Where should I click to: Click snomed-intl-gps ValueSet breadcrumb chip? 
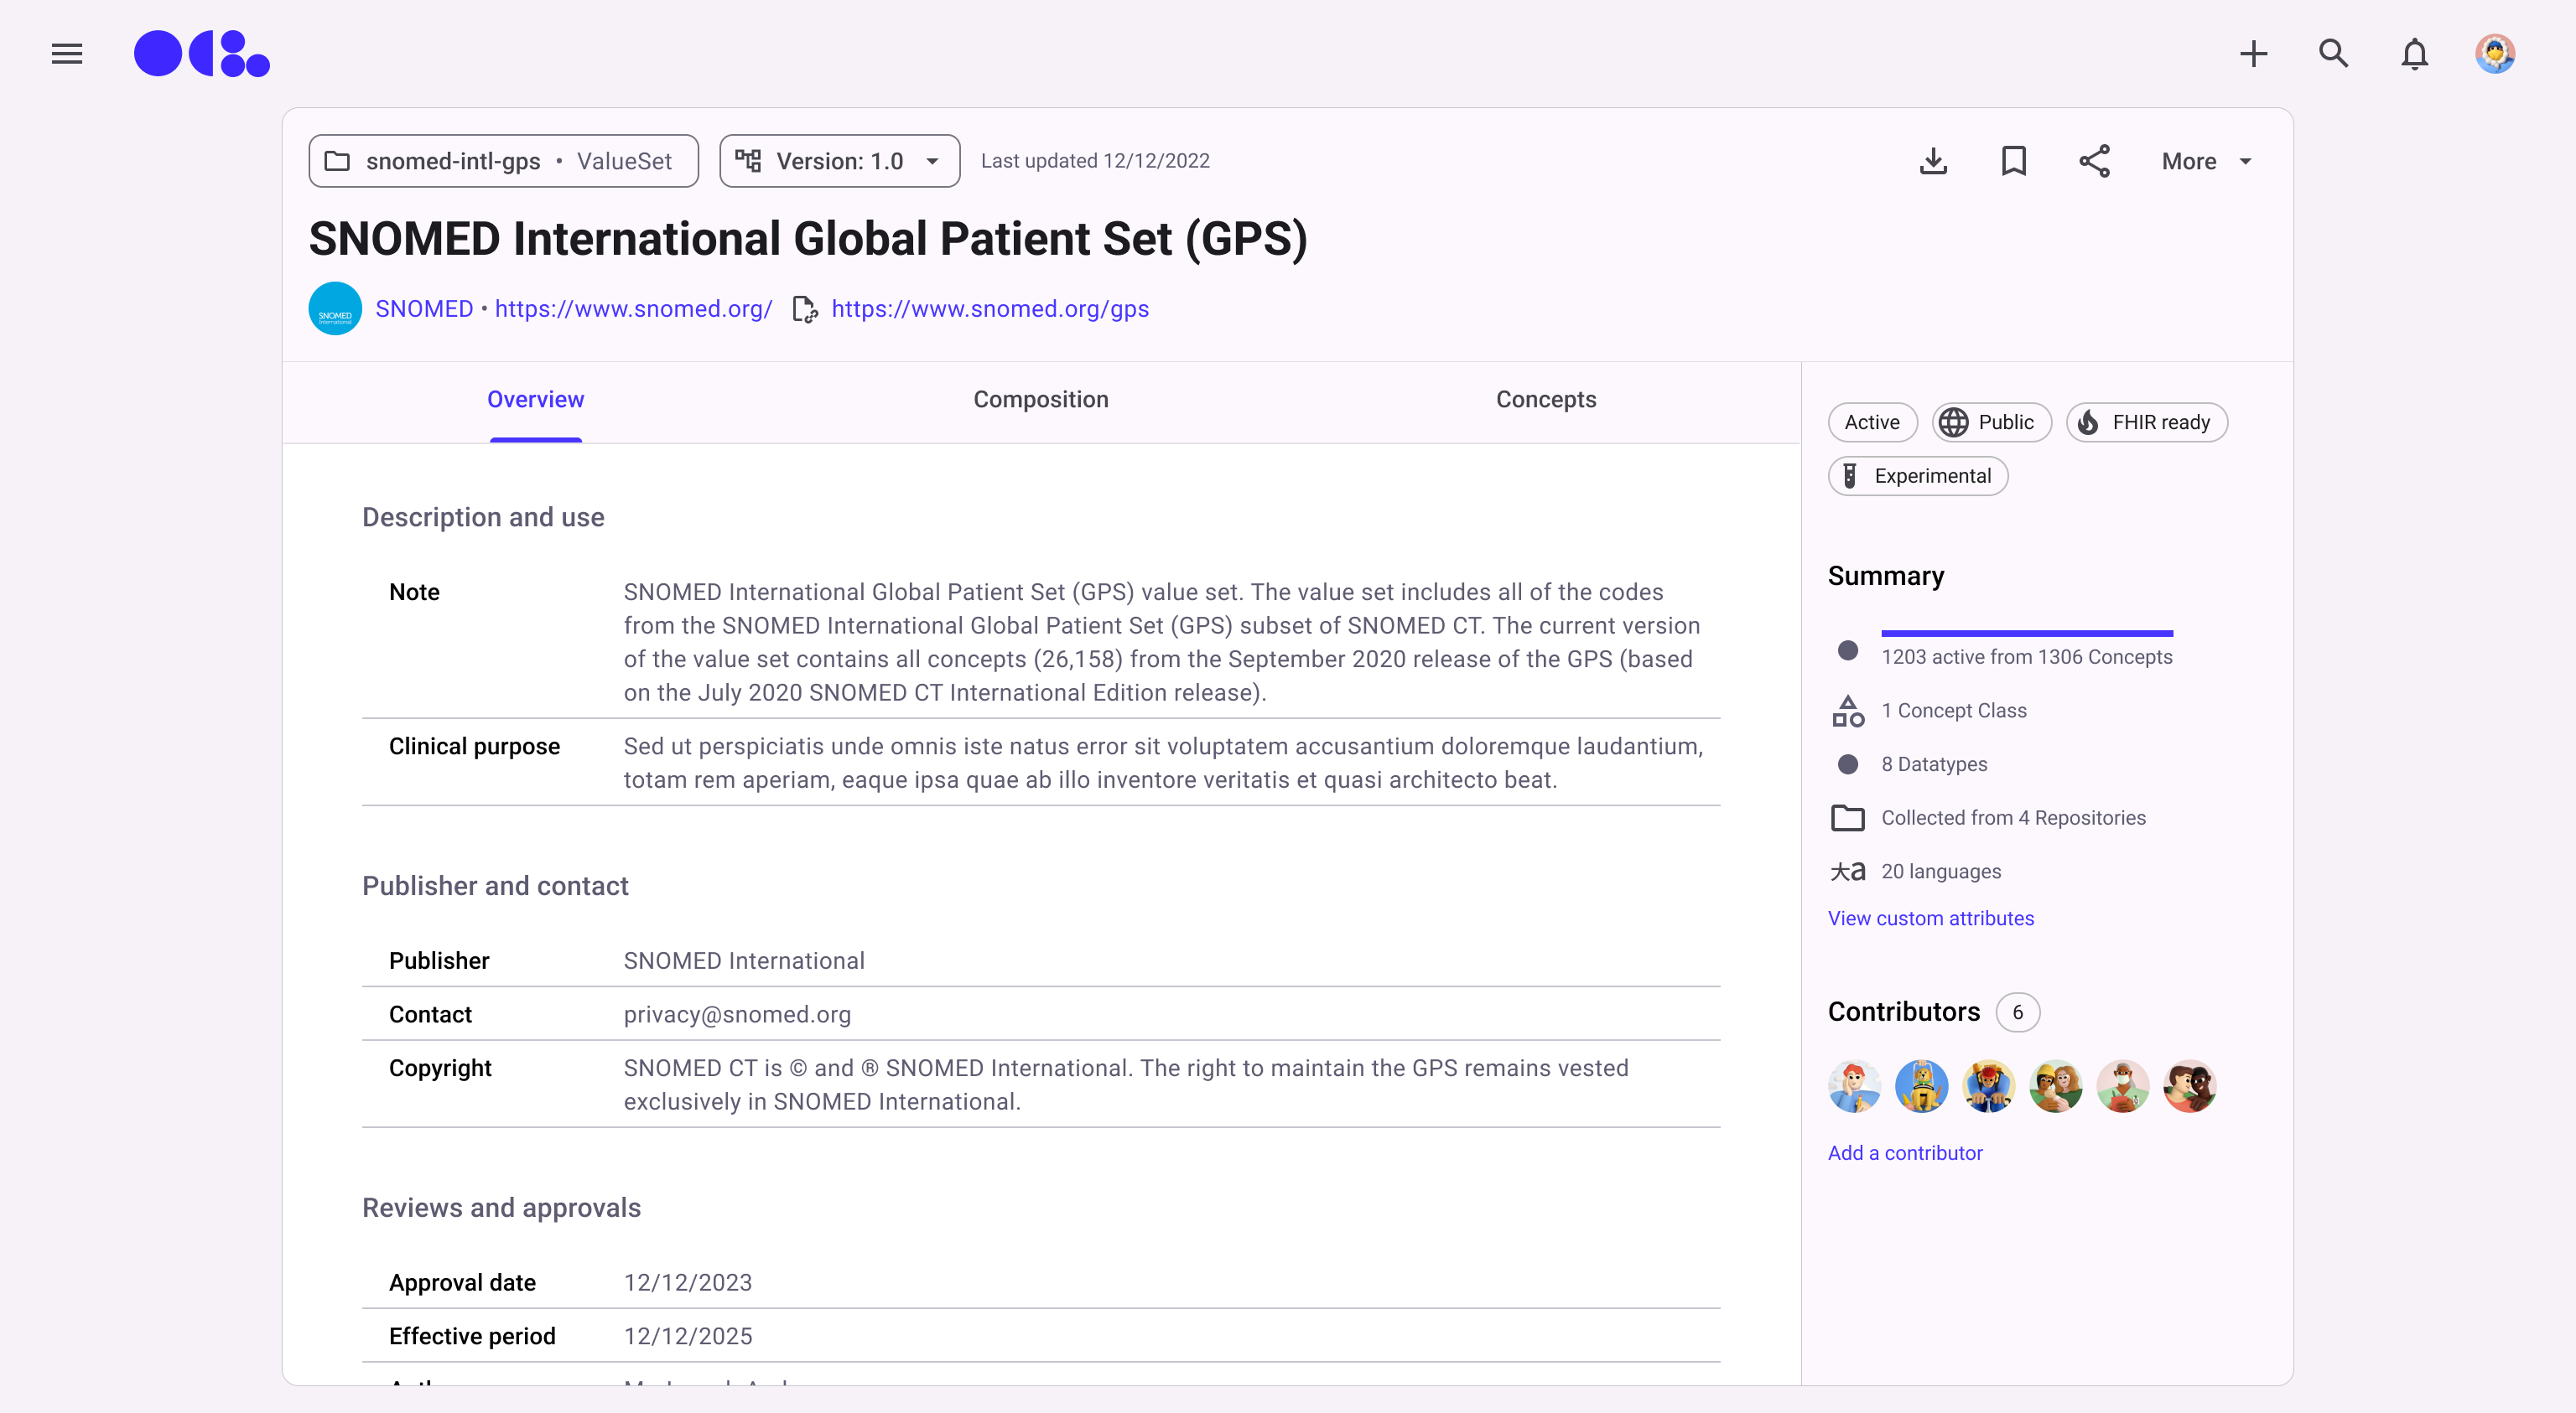[x=503, y=161]
